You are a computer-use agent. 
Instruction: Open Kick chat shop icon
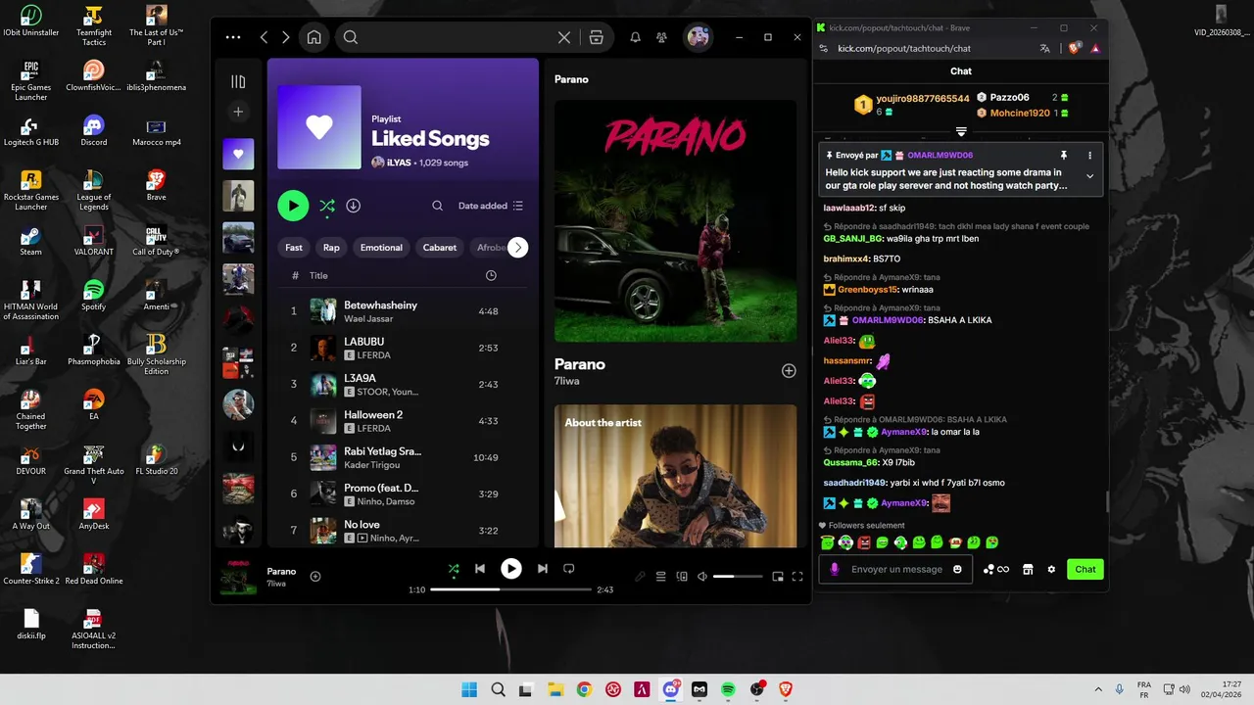[1028, 569]
